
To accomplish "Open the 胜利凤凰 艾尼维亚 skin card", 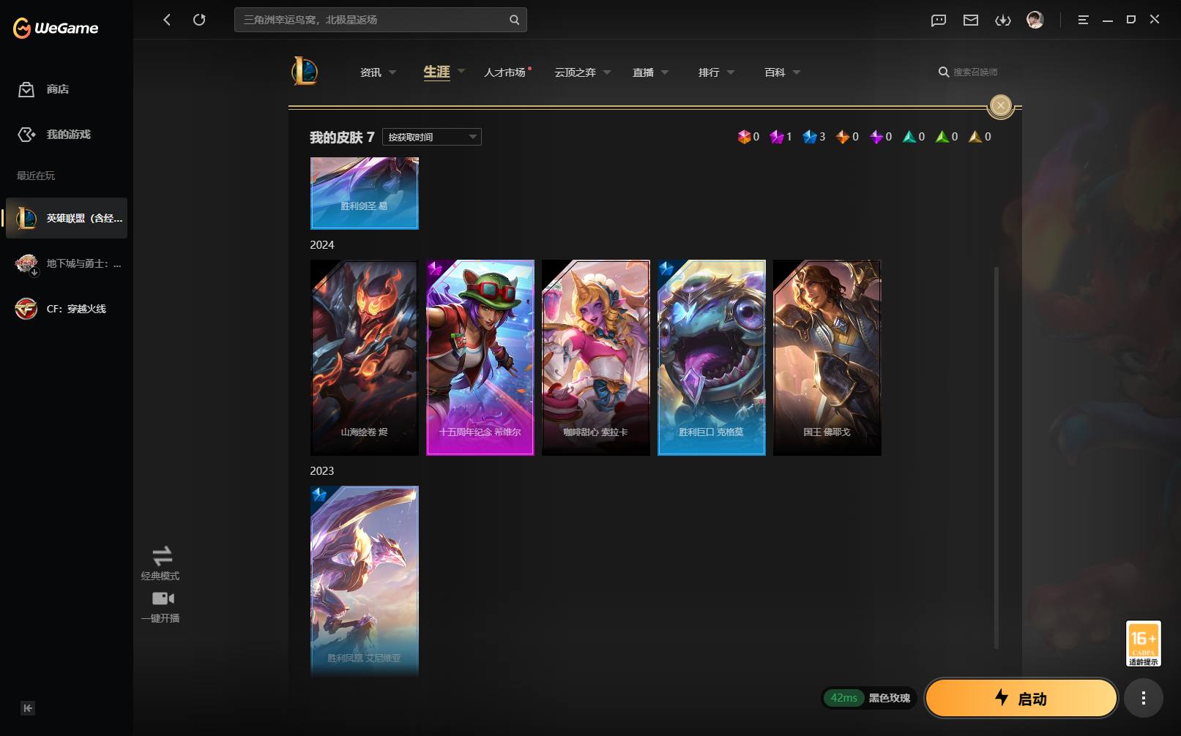I will click(365, 581).
